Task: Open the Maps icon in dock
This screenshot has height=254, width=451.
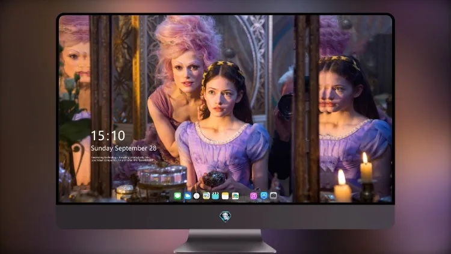Action: pos(206,196)
